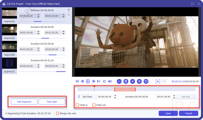
Task: Click the split segment icon
Action: point(119,81)
